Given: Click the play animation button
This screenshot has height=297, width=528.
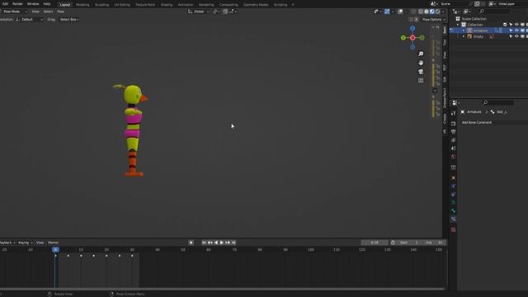Looking at the screenshot, I should [222, 243].
